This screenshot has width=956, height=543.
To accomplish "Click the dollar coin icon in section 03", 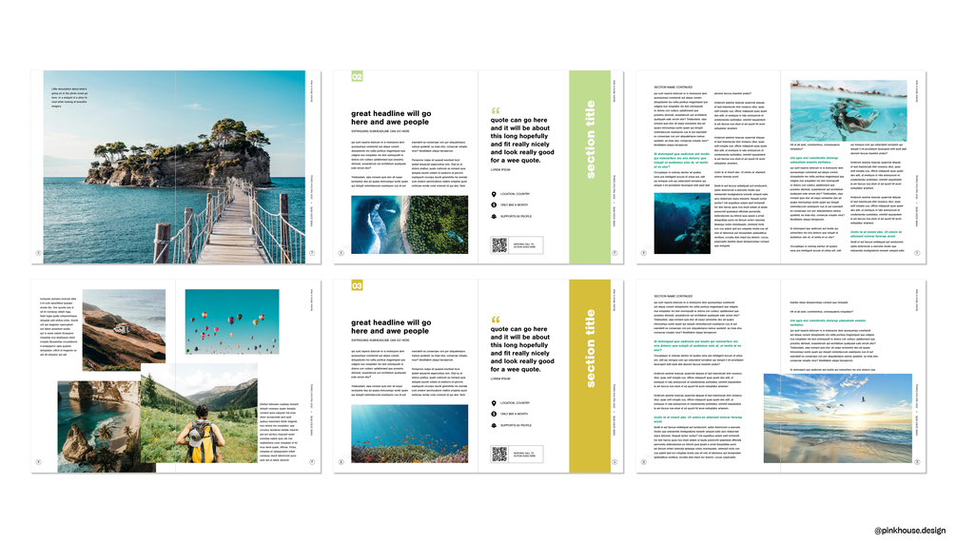I will pos(494,414).
